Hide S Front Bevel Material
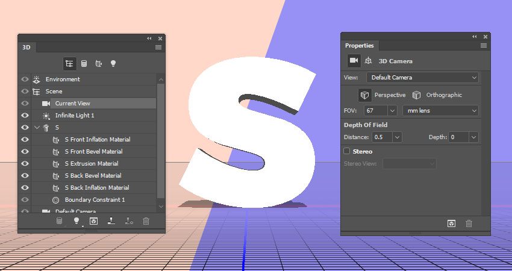This screenshot has height=271, width=512. coord(25,152)
